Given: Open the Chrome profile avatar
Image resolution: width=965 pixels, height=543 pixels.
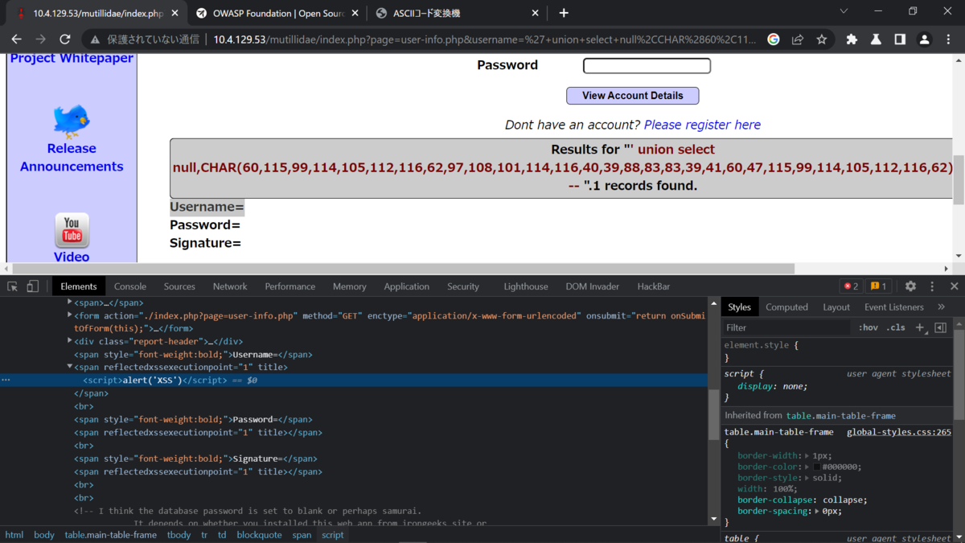Looking at the screenshot, I should [924, 39].
